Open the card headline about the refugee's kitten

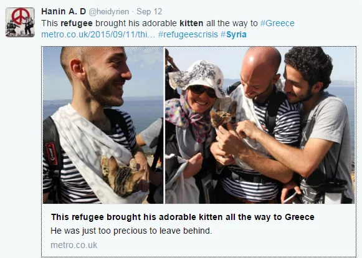pyautogui.click(x=183, y=217)
